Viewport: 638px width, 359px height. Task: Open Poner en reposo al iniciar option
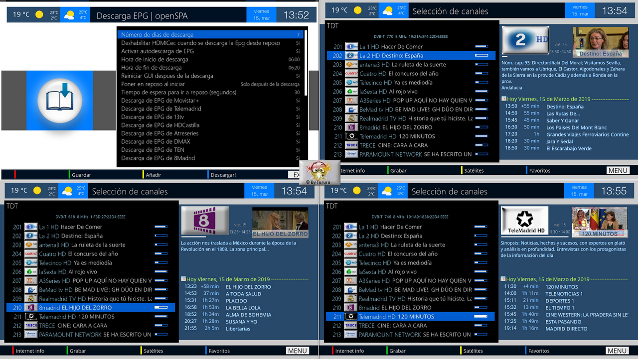[x=211, y=84]
